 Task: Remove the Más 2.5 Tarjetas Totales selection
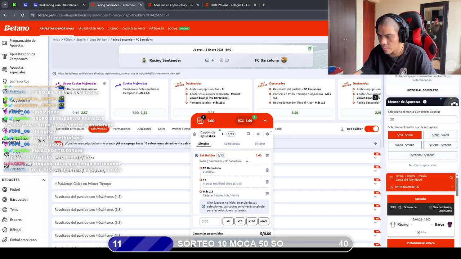coord(267,194)
